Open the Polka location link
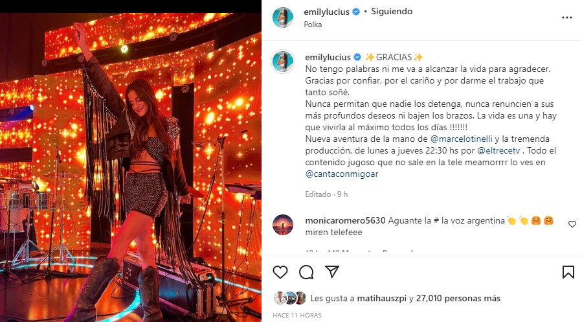Screen dimensions: 582x322 click(x=313, y=25)
